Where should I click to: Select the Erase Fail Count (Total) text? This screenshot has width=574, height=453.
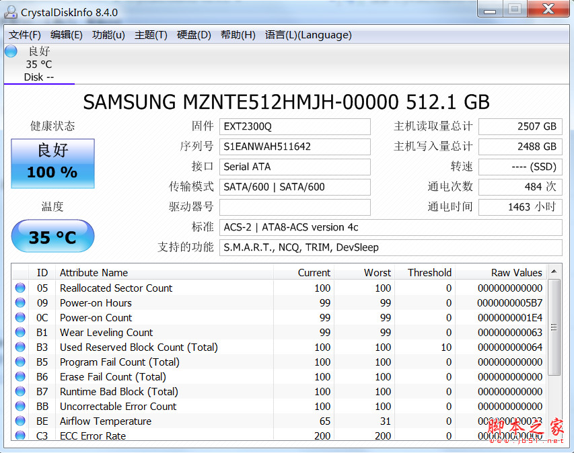[x=113, y=376]
